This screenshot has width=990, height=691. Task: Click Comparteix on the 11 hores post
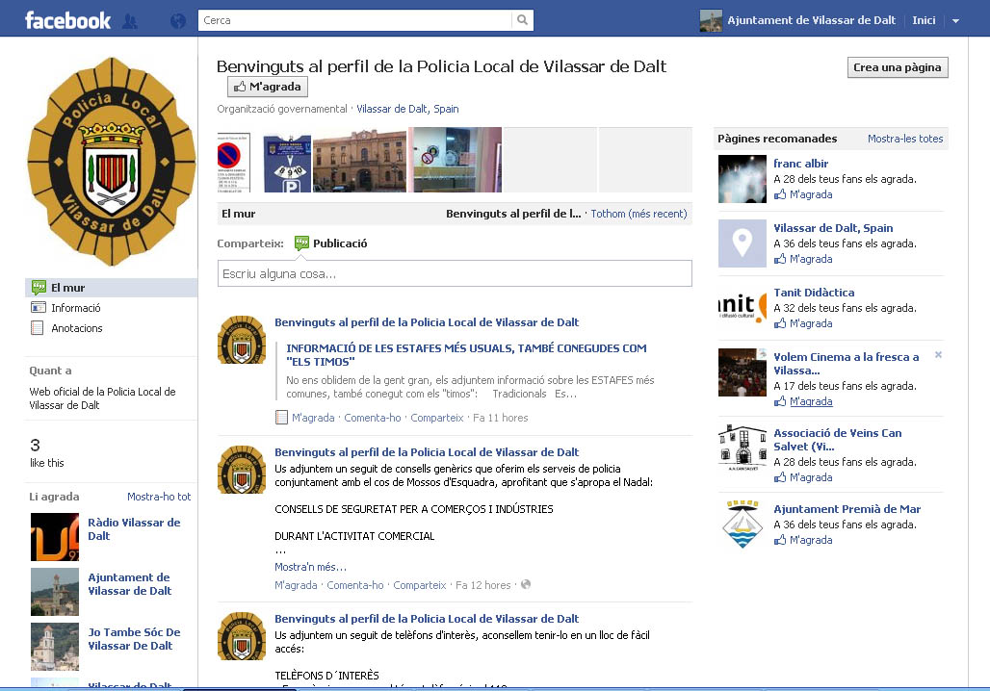click(437, 418)
